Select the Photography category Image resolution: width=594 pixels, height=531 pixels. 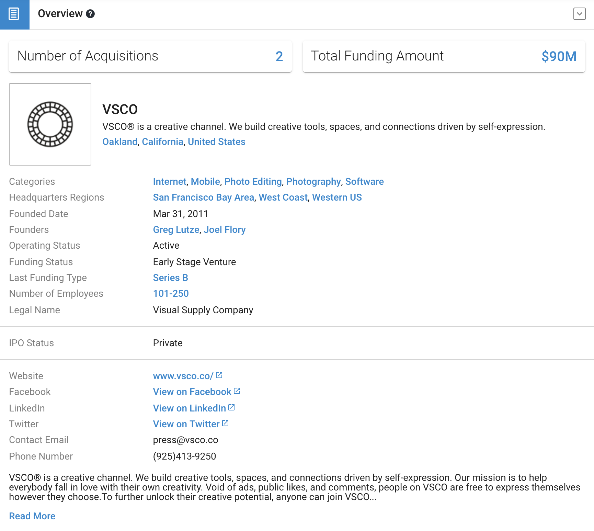(313, 182)
